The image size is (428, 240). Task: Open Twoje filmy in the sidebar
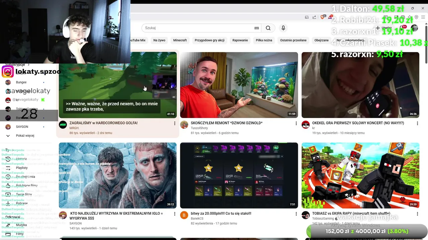(24, 194)
